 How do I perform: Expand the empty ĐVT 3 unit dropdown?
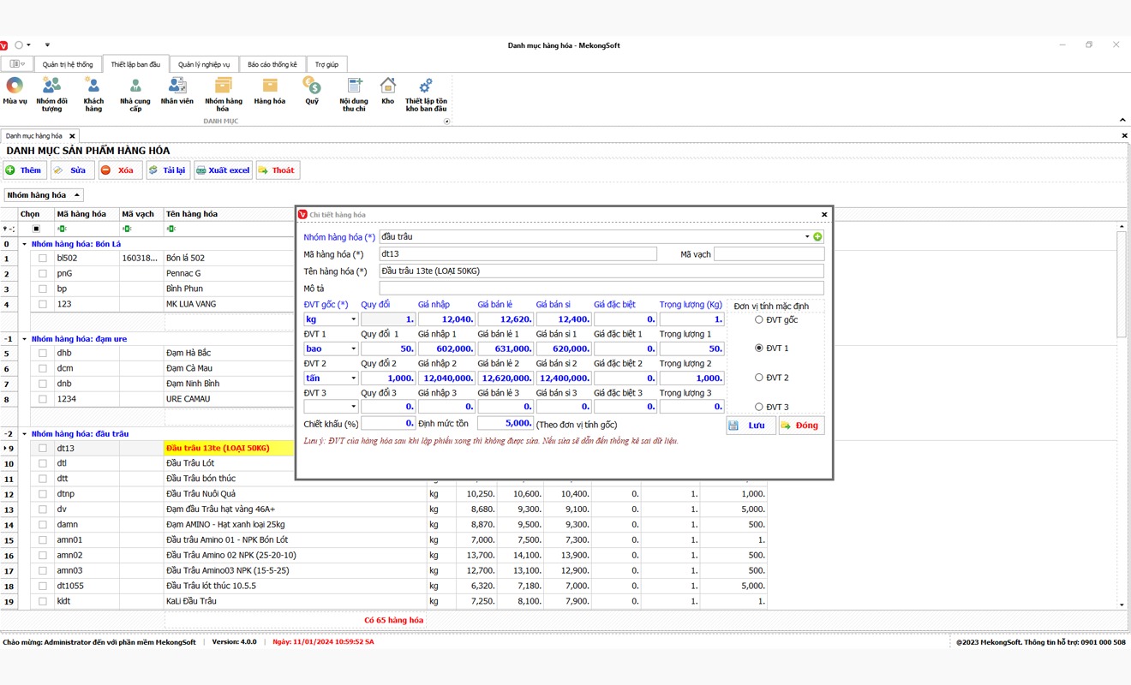coord(353,407)
